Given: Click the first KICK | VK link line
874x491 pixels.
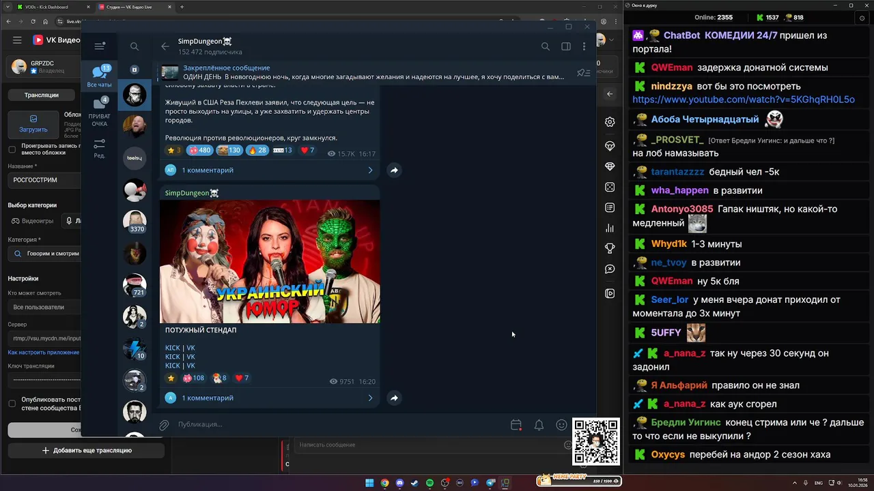Looking at the screenshot, I should tap(180, 348).
